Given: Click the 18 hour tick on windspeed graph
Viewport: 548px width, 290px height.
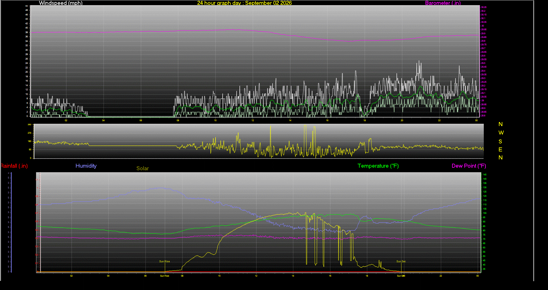Looking at the screenshot, I should 364,120.
